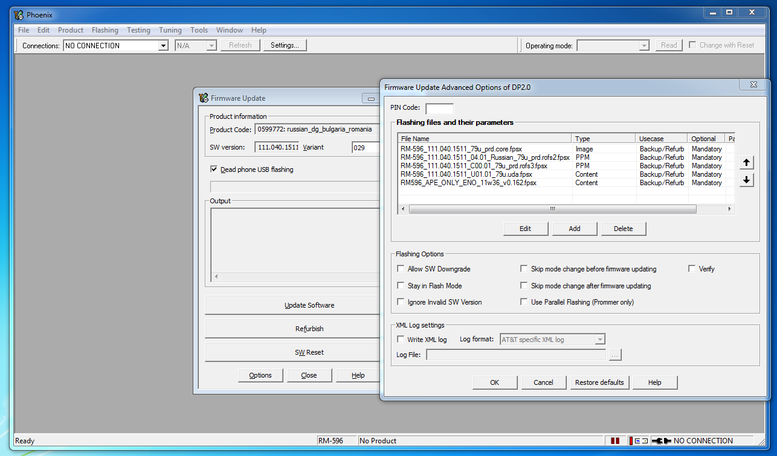Click the red bars status bar indicator
This screenshot has width=777, height=456.
(x=615, y=441)
